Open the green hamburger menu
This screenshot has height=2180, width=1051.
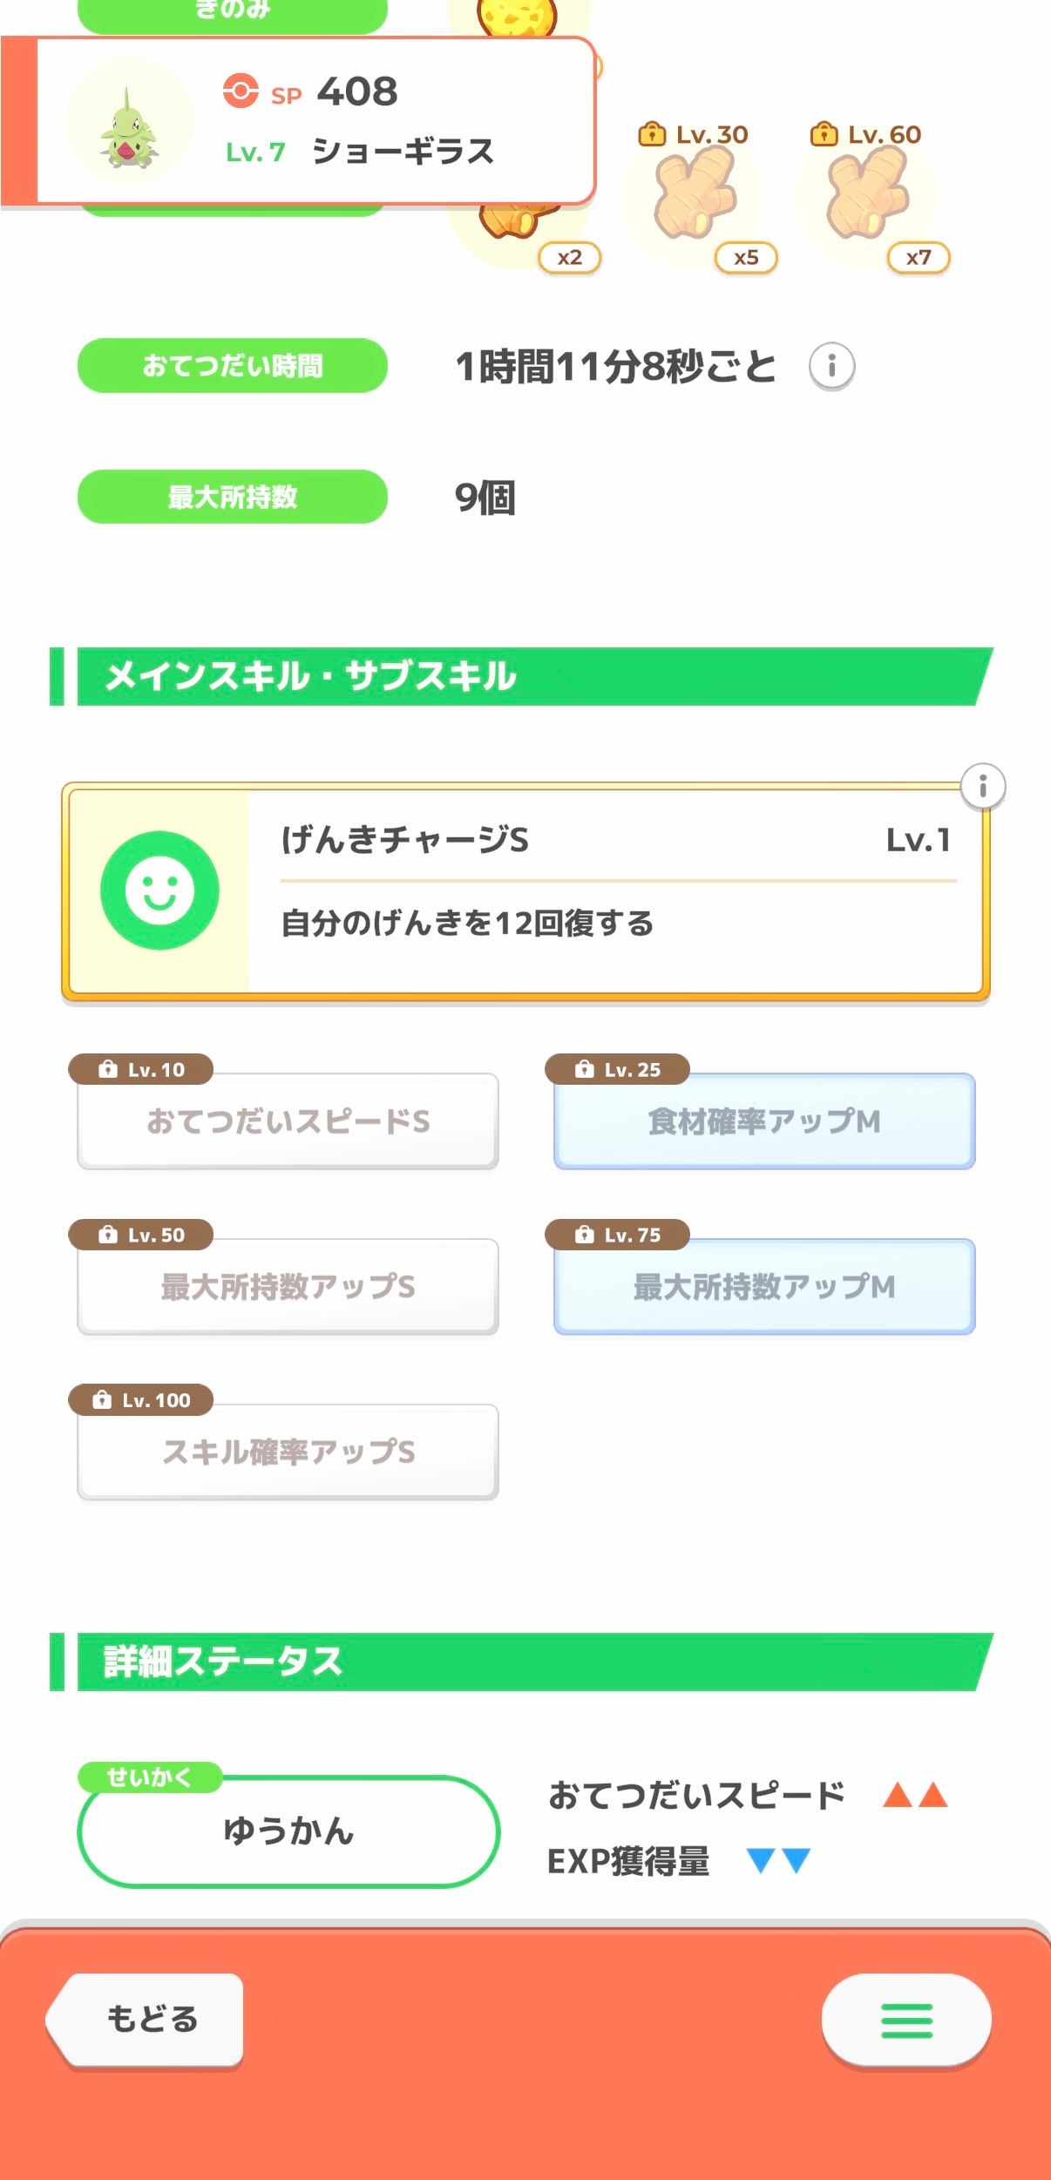[905, 2020]
